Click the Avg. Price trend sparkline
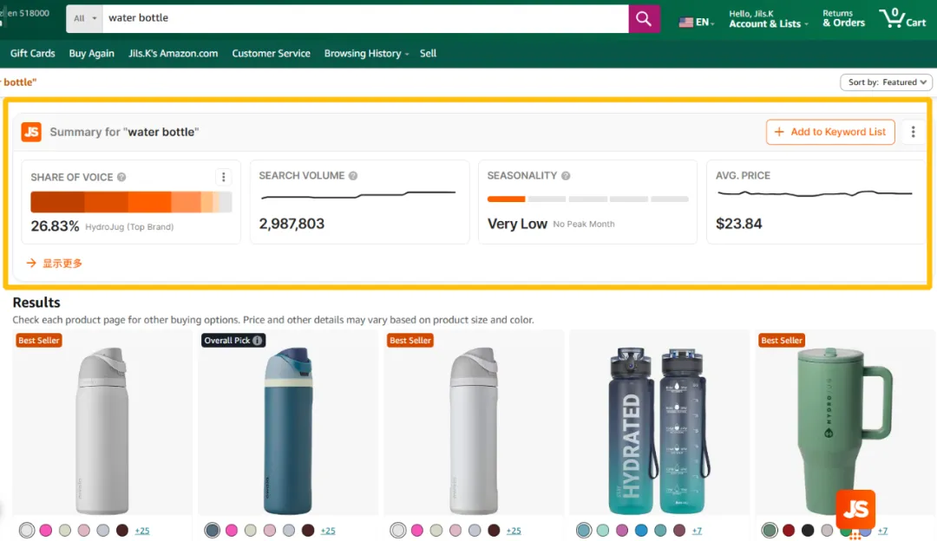The height and width of the screenshot is (541, 937). point(815,193)
